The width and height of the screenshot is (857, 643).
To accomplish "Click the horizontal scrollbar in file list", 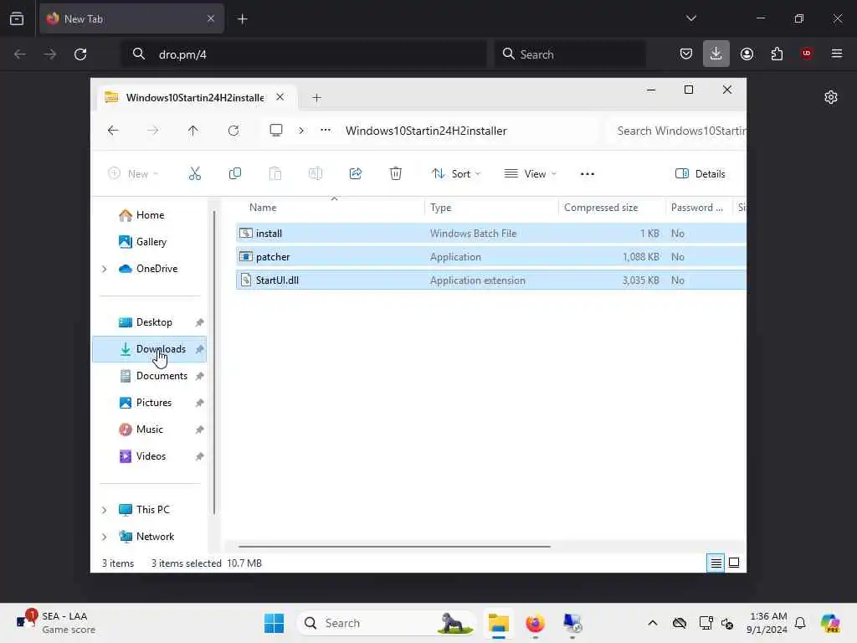I will [x=394, y=546].
